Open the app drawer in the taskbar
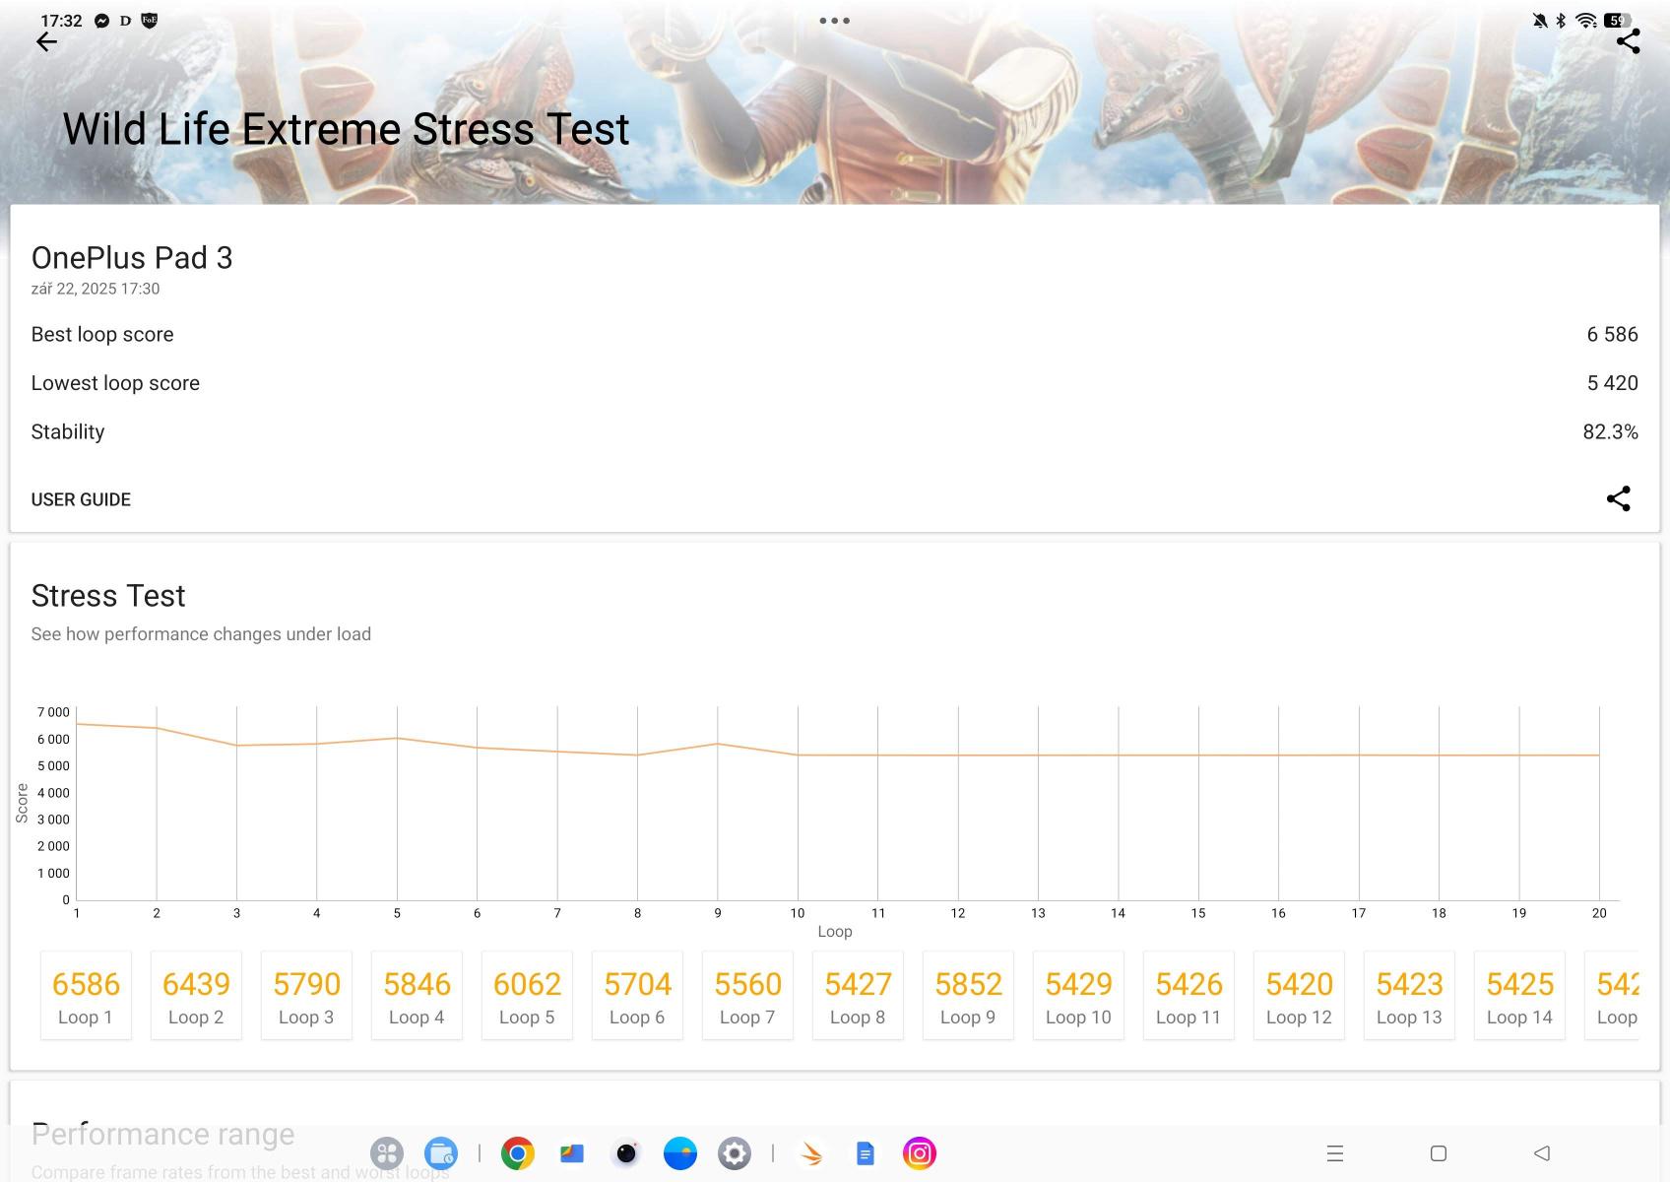The height and width of the screenshot is (1182, 1670). (386, 1153)
